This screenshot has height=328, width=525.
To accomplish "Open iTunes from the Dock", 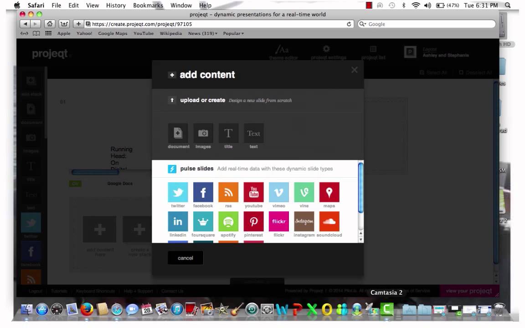I will click(x=177, y=309).
